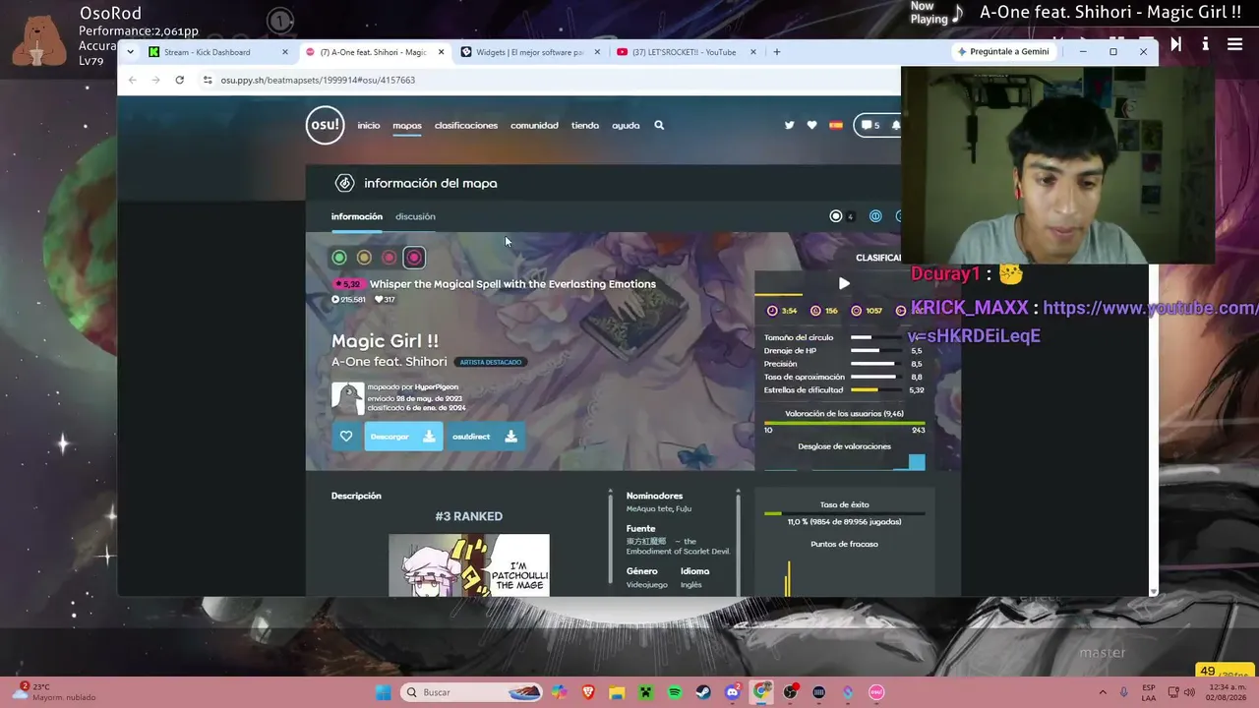This screenshot has width=1259, height=708.
Task: Go back in browser history
Action: tap(131, 80)
